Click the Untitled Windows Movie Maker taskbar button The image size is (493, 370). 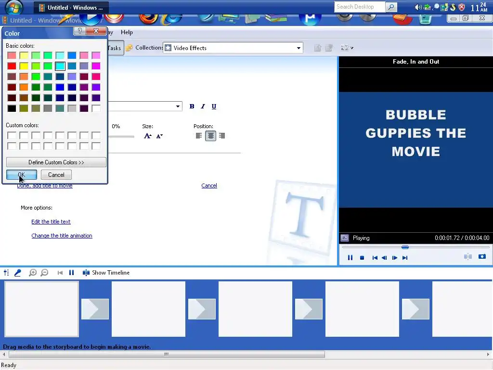coord(72,8)
